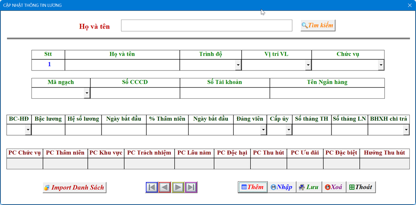Jump to last record navigation arrow
416x205 pixels.
[x=191, y=187]
